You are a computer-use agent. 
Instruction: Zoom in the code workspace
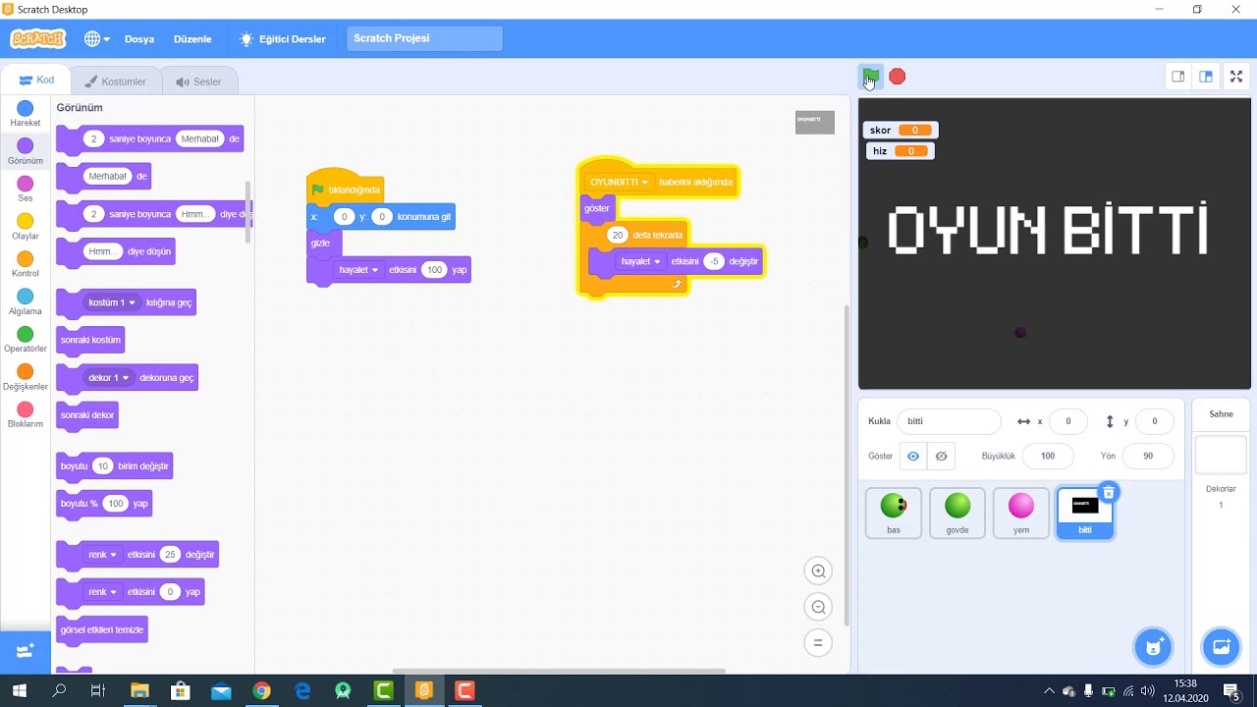[817, 571]
